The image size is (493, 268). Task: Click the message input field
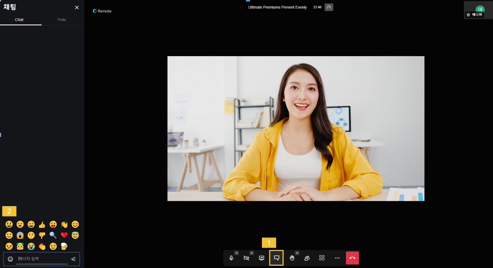click(42, 259)
